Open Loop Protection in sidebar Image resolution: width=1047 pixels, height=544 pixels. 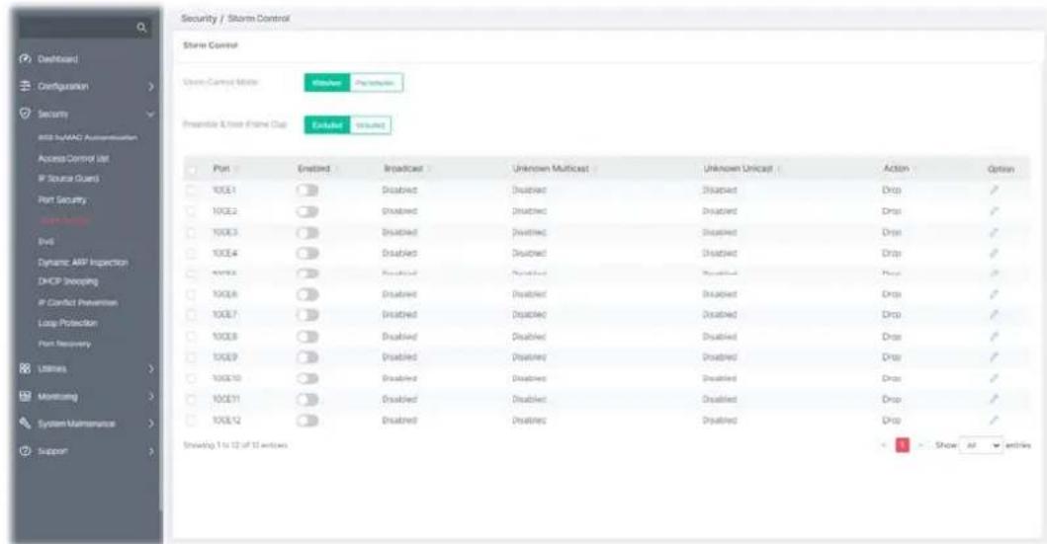pyautogui.click(x=67, y=323)
